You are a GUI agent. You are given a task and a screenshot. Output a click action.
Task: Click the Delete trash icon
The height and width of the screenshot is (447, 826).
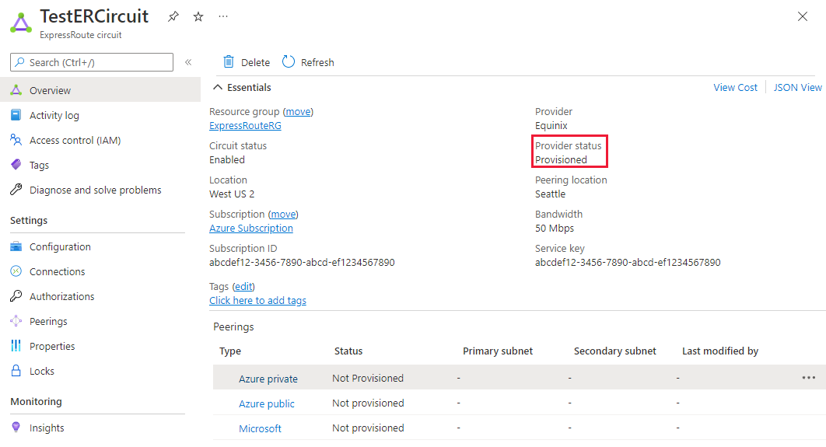(x=229, y=62)
